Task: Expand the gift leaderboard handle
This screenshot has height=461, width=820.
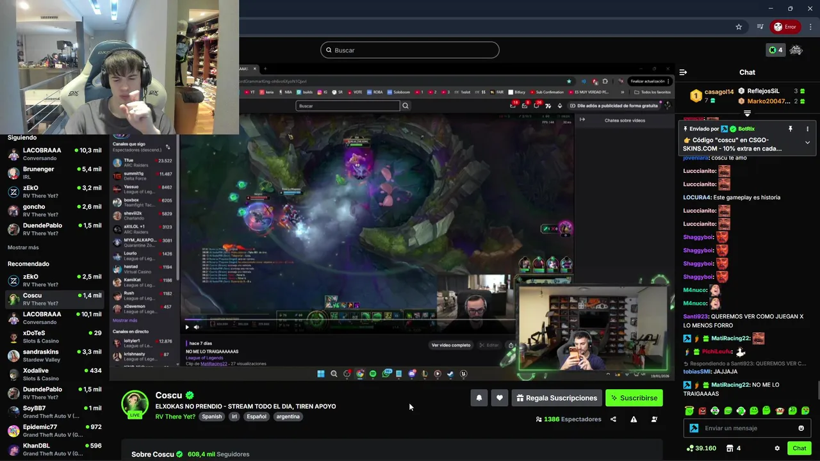Action: tap(747, 113)
